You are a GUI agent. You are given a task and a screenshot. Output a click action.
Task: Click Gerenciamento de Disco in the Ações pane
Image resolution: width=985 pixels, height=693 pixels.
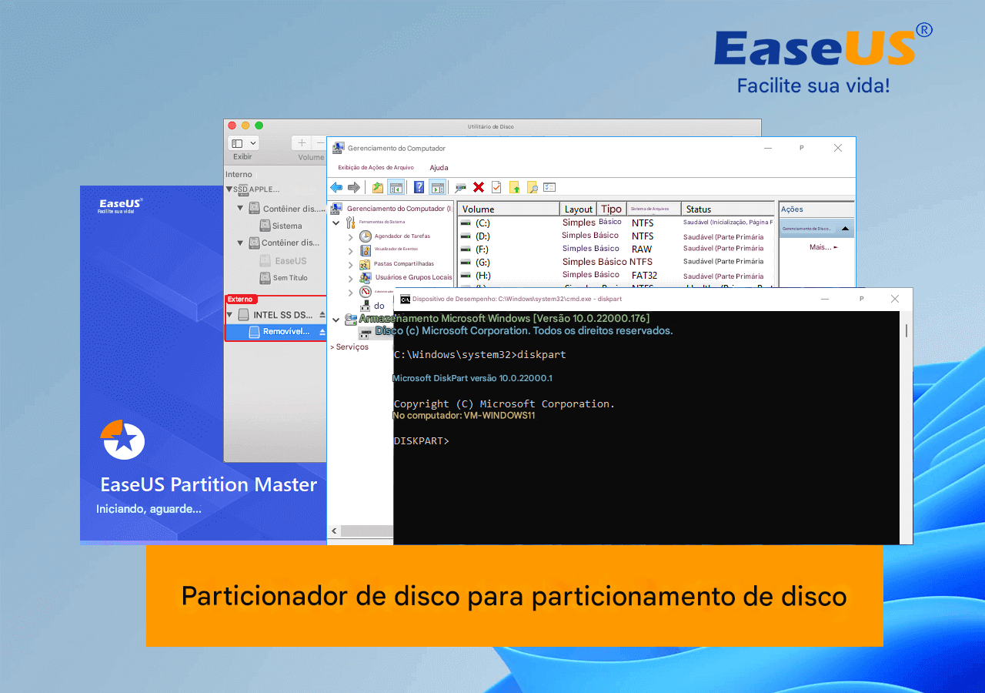click(x=806, y=228)
